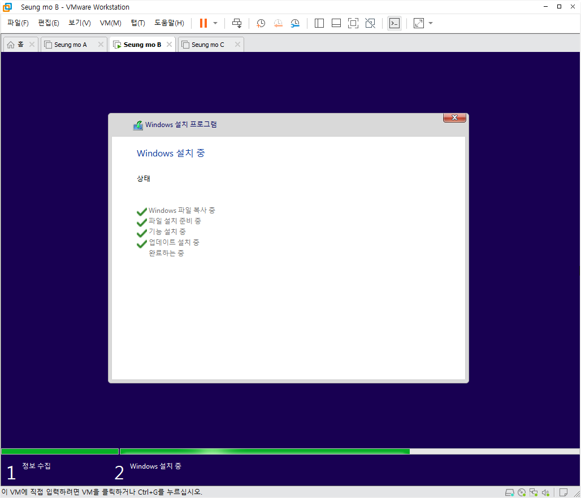Image resolution: width=581 pixels, height=498 pixels.
Task: Enter full screen mode
Action: [353, 23]
